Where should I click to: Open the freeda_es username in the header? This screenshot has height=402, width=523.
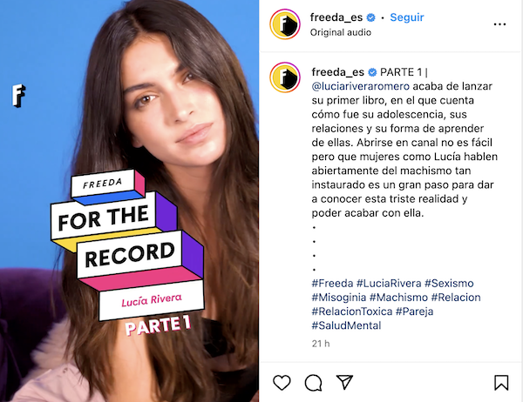pyautogui.click(x=336, y=17)
